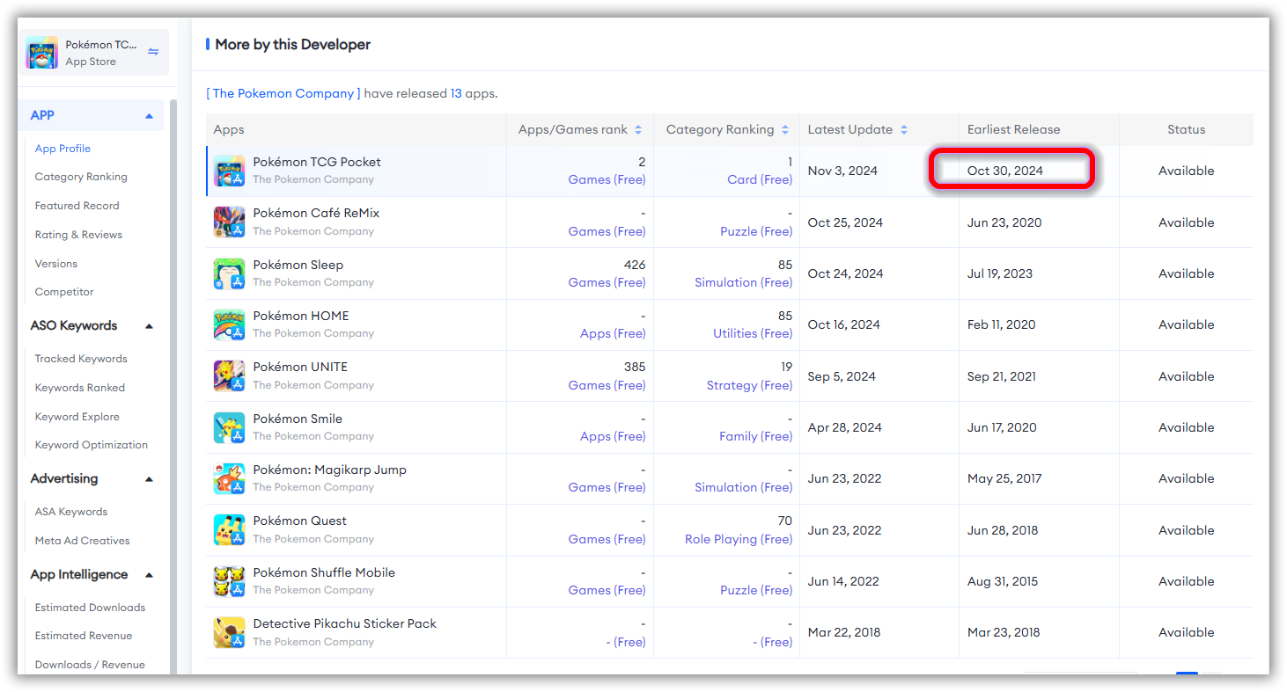Click Puzzle (Free) link for Pokémon Café ReMix
Image resolution: width=1287 pixels, height=692 pixels.
tap(756, 231)
